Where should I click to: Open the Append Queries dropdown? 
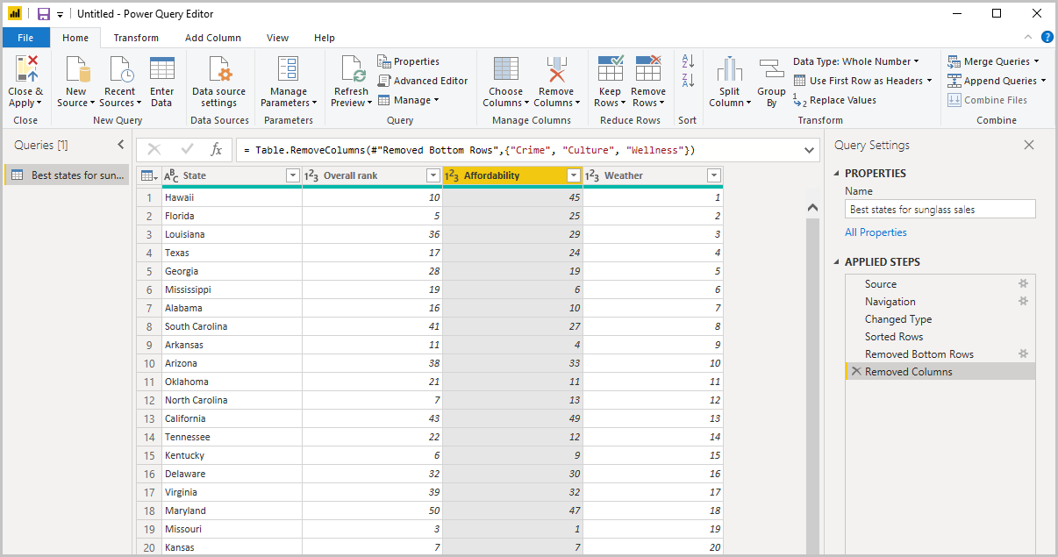coord(998,81)
